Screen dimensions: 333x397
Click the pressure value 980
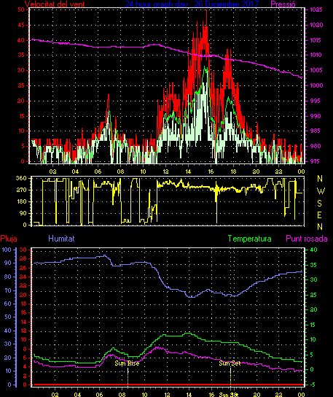pyautogui.click(x=315, y=146)
